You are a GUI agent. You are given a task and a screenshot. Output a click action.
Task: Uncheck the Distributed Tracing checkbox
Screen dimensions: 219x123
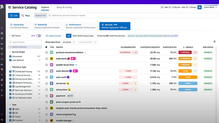coord(10,71)
